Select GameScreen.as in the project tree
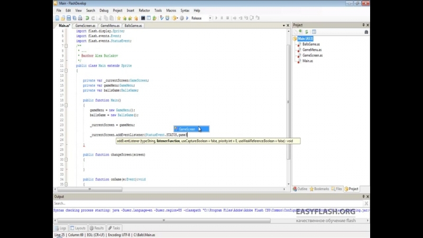 tap(312, 56)
